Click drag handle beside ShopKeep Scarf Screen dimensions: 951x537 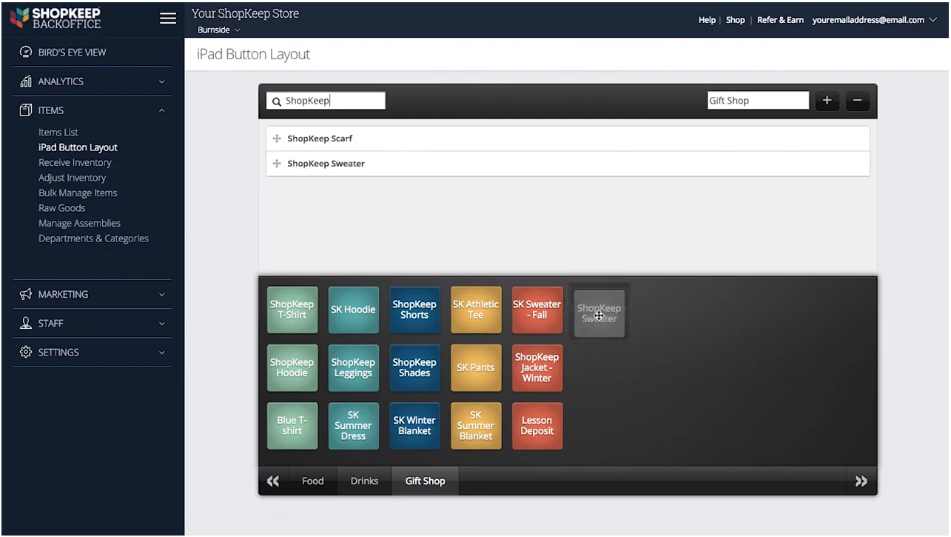point(277,139)
